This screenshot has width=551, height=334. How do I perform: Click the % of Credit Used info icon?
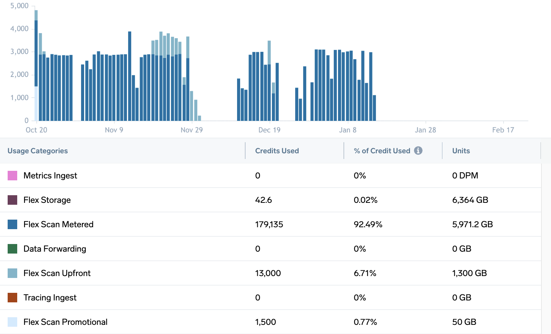pyautogui.click(x=418, y=151)
